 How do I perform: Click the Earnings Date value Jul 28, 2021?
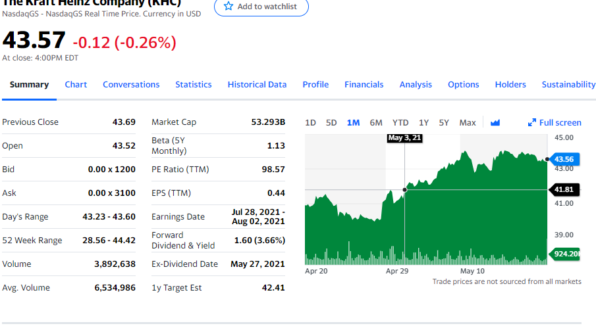pyautogui.click(x=258, y=216)
